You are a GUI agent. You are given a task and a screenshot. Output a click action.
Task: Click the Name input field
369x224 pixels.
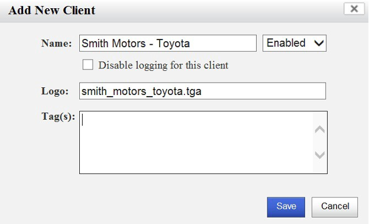click(x=168, y=43)
